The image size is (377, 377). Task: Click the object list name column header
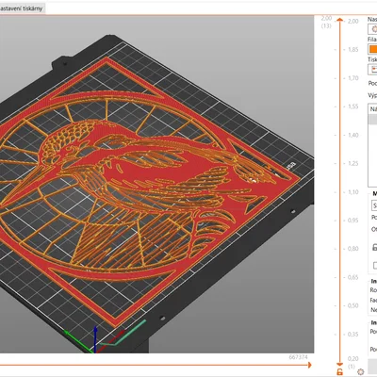(x=372, y=109)
